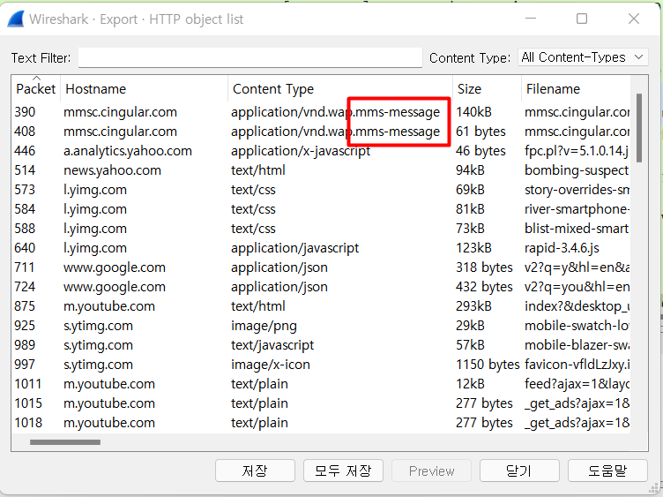Sort by the Packet column header
The image size is (663, 497).
(36, 88)
